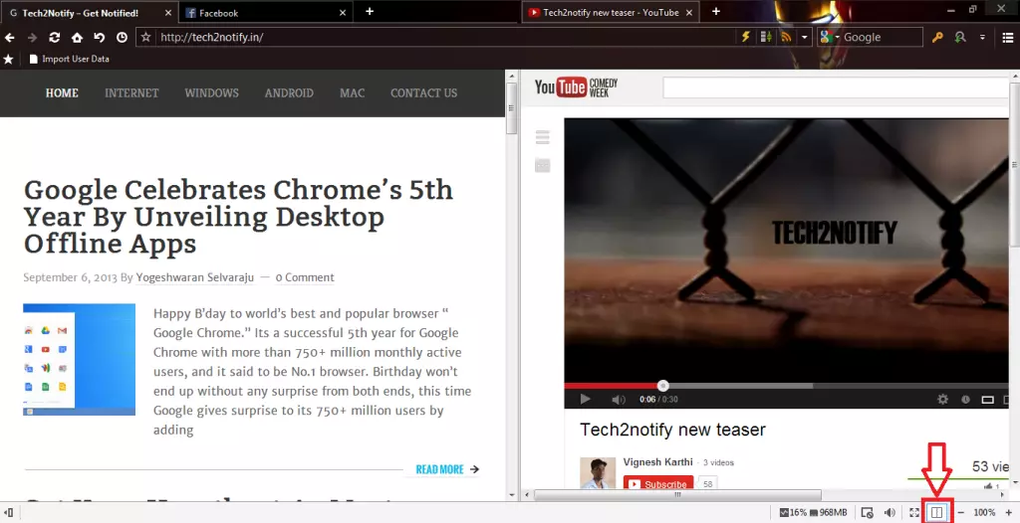Viewport: 1020px width, 523px height.
Task: Open the Maxthon main menu icon
Action: click(x=1008, y=37)
